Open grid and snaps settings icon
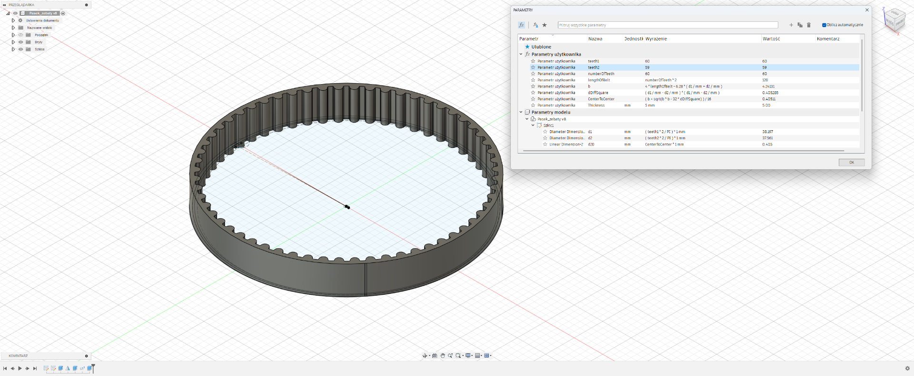914x376 pixels. point(477,356)
